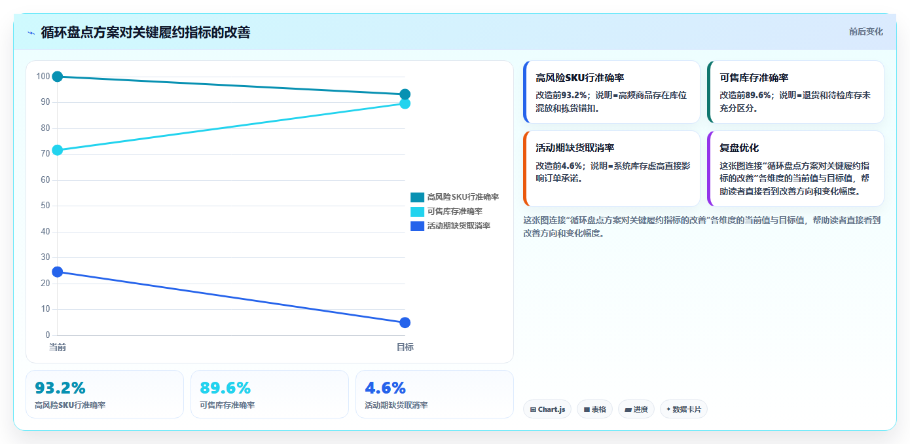This screenshot has height=444, width=910.
Task: Open the 高风险SKU行准确率 info card heading
Action: [x=579, y=78]
